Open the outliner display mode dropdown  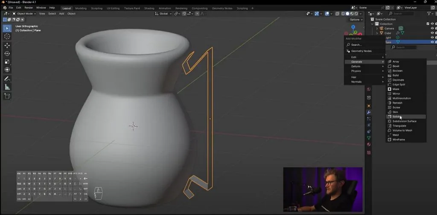pos(380,13)
